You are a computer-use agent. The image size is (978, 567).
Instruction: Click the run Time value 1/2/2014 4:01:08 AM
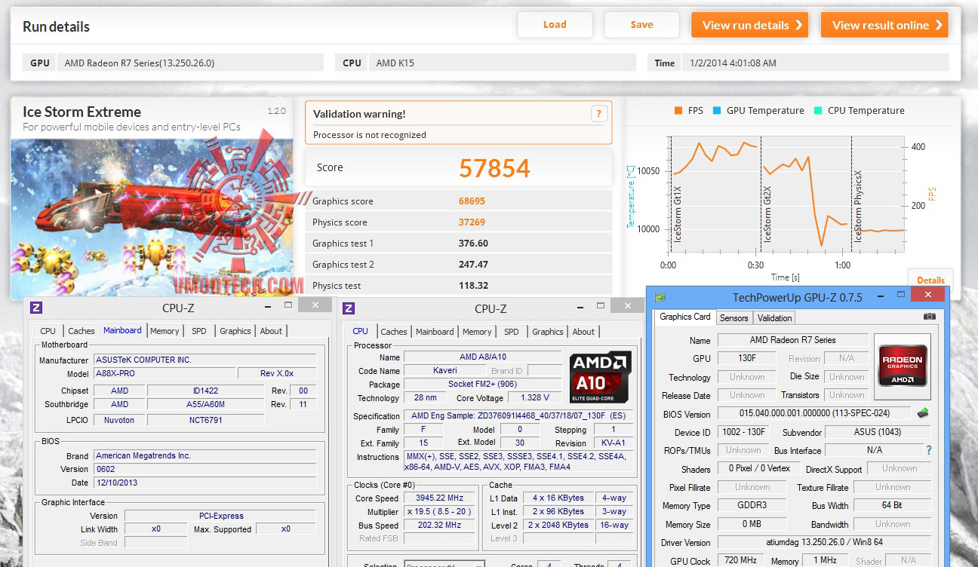[814, 63]
